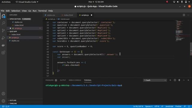Create a new terminal with plus icon

[170, 80]
